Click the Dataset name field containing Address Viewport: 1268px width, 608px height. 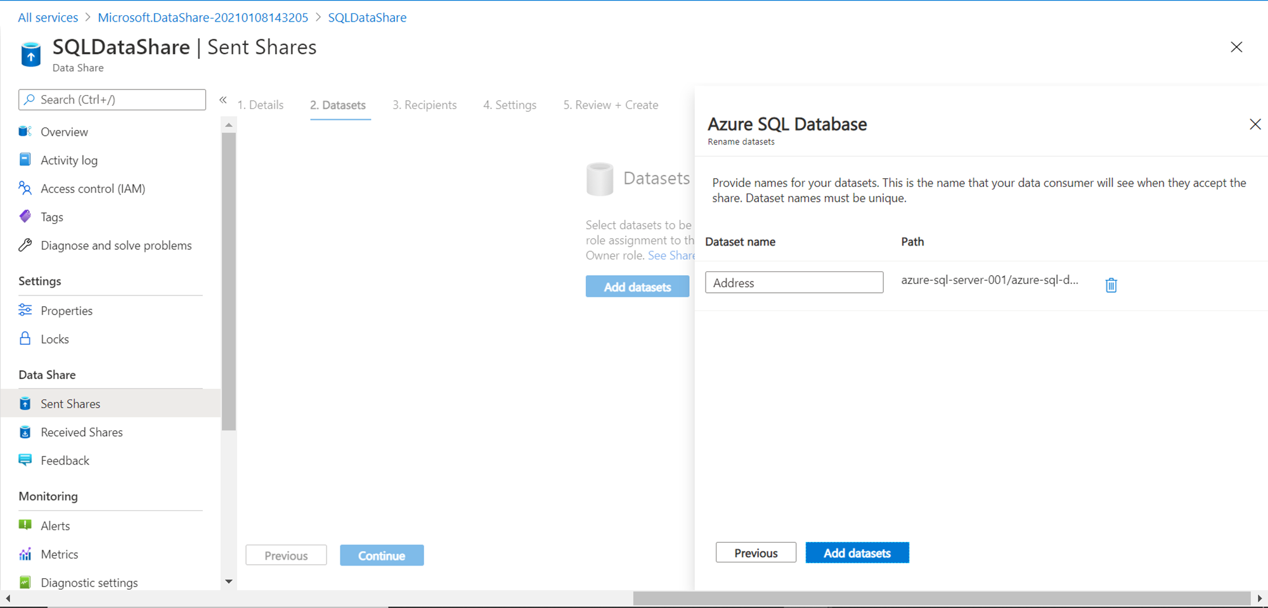point(794,283)
